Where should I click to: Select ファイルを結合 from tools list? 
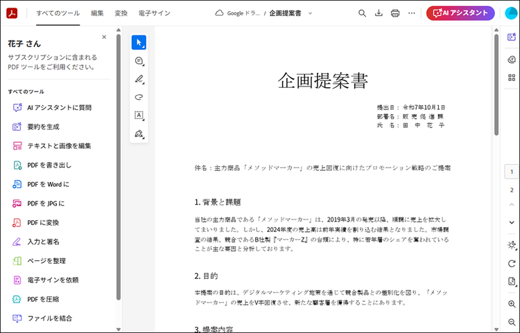click(49, 318)
